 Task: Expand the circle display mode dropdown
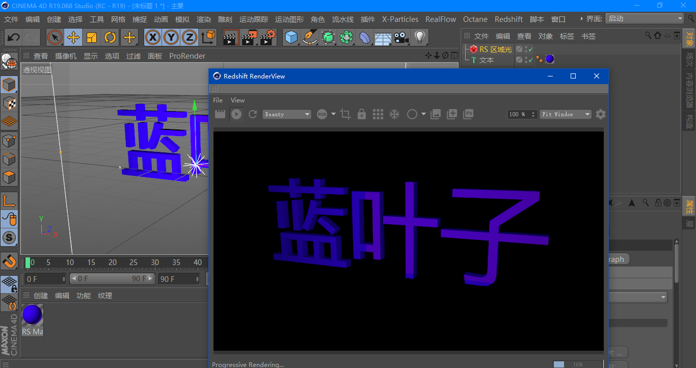[x=423, y=114]
